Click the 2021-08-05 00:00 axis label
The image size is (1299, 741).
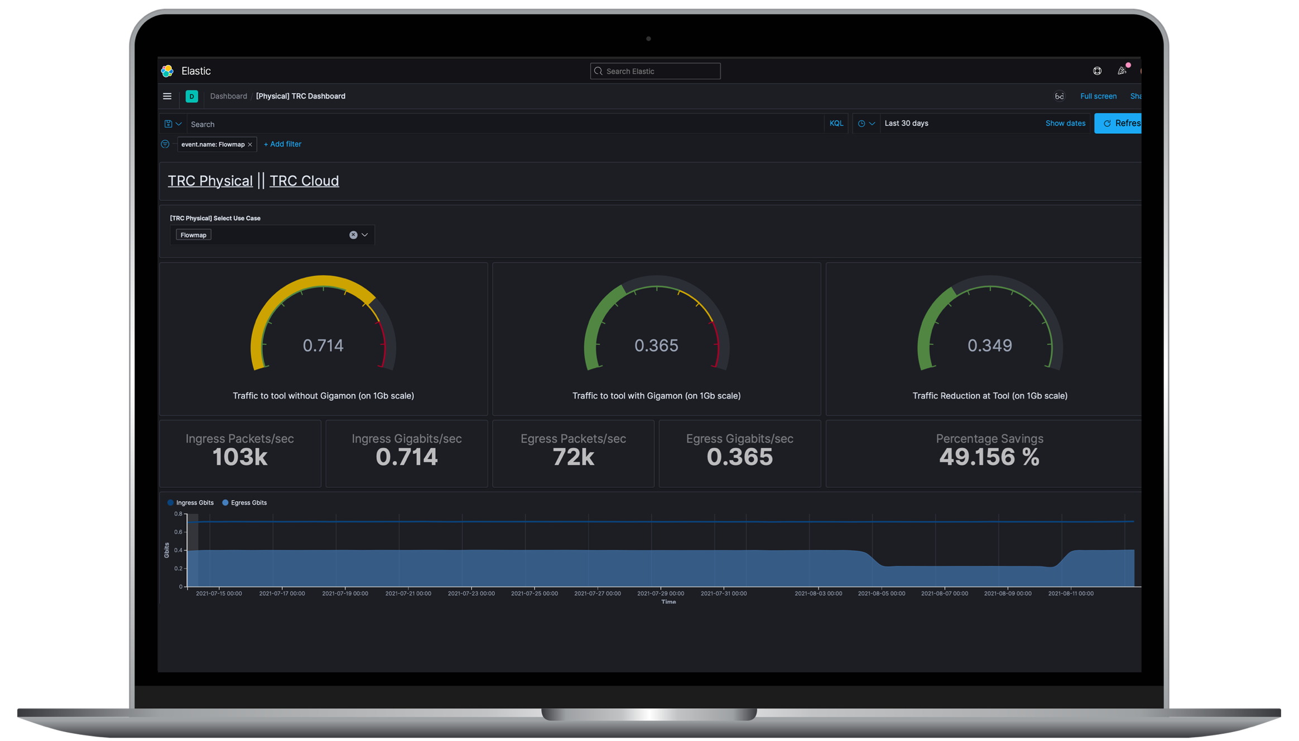[x=882, y=594]
